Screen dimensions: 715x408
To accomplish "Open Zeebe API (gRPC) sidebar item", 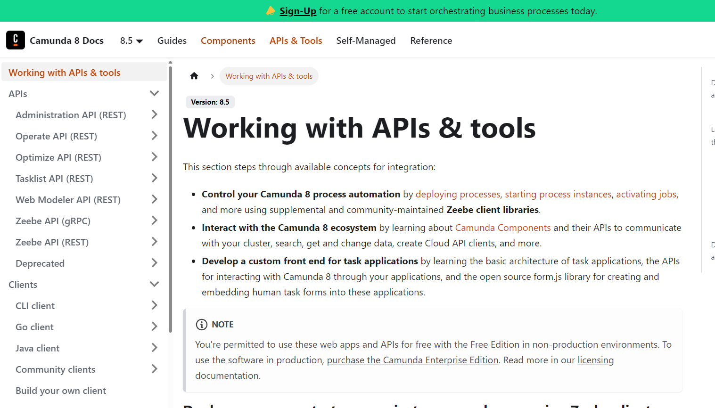I will click(x=53, y=221).
